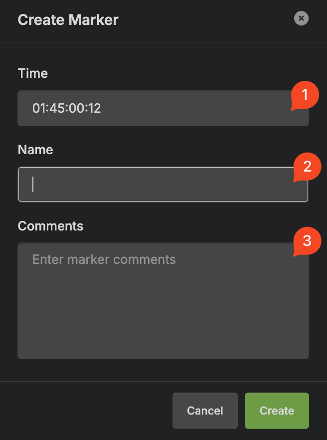Click the Time field label

coord(33,73)
